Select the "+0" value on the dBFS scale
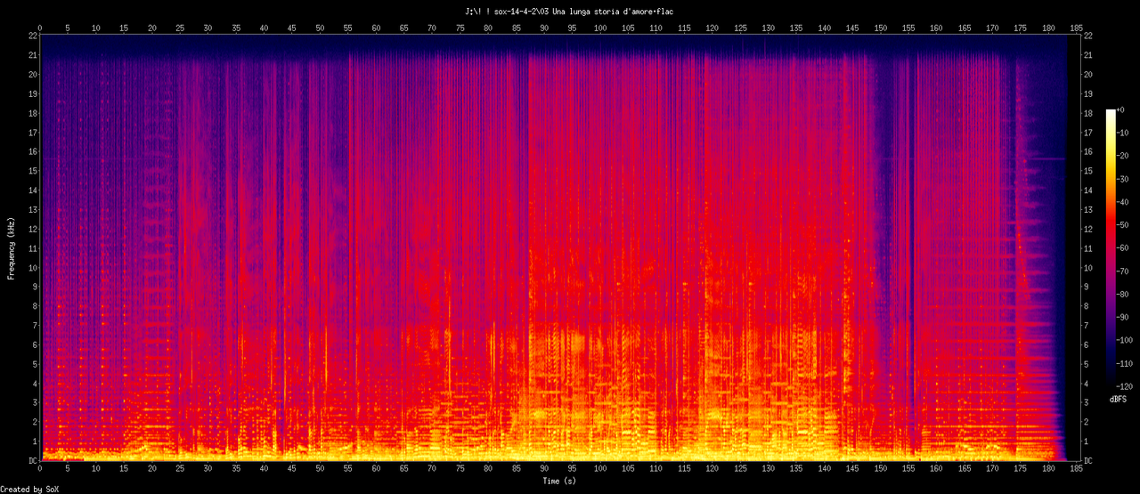 click(x=1120, y=109)
